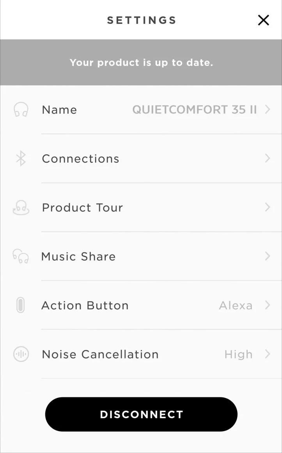Click the Action Button pill icon

click(x=21, y=305)
